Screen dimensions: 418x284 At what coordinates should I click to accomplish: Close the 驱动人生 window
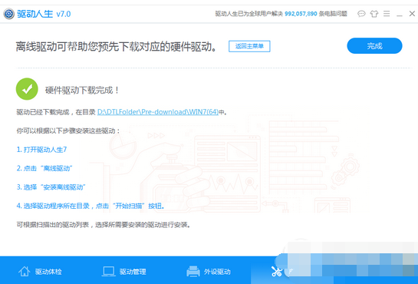(x=412, y=13)
